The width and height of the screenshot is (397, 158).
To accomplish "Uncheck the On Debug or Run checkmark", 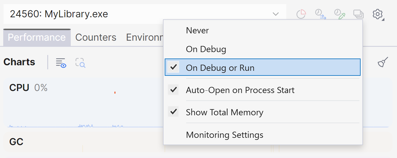I will tap(174, 68).
